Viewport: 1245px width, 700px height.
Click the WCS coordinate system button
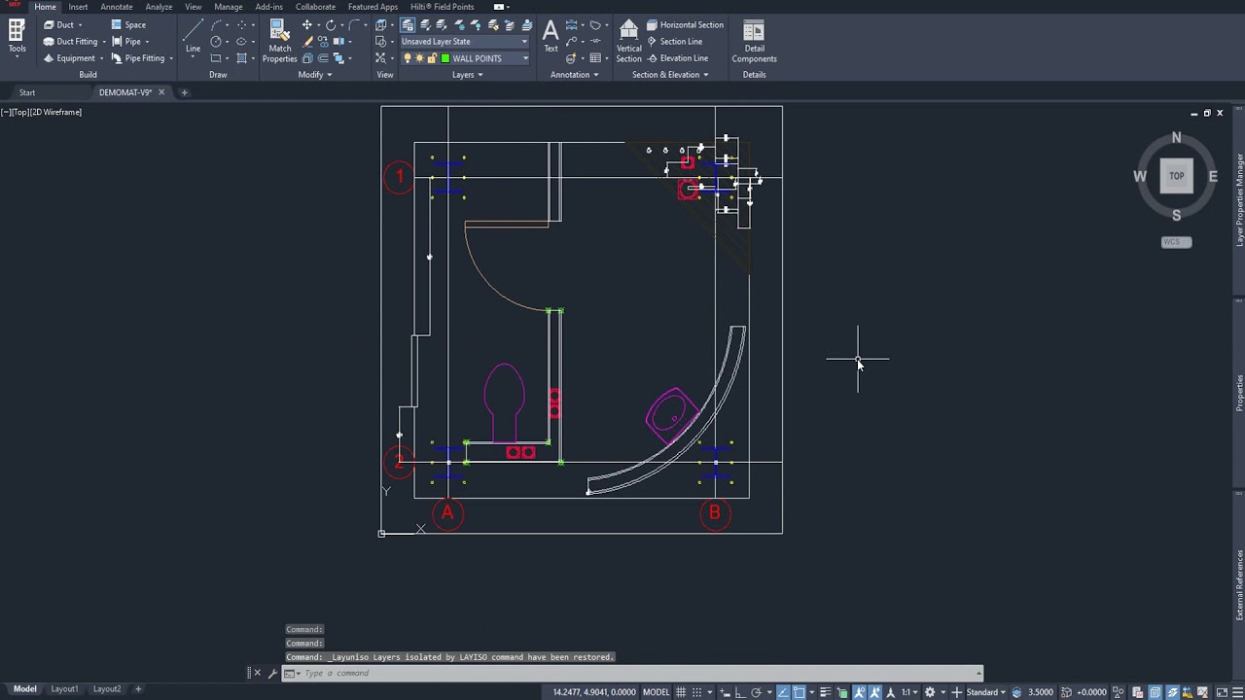click(1176, 242)
